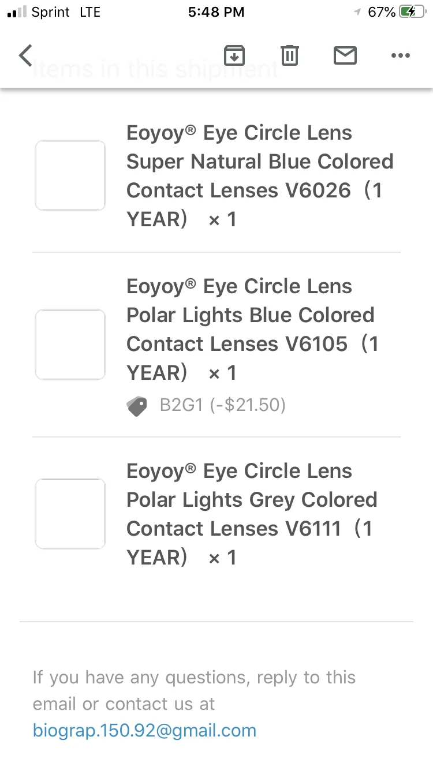Tap the 5:48 PM clock in status bar
Image resolution: width=433 pixels, height=770 pixels.
pyautogui.click(x=216, y=12)
